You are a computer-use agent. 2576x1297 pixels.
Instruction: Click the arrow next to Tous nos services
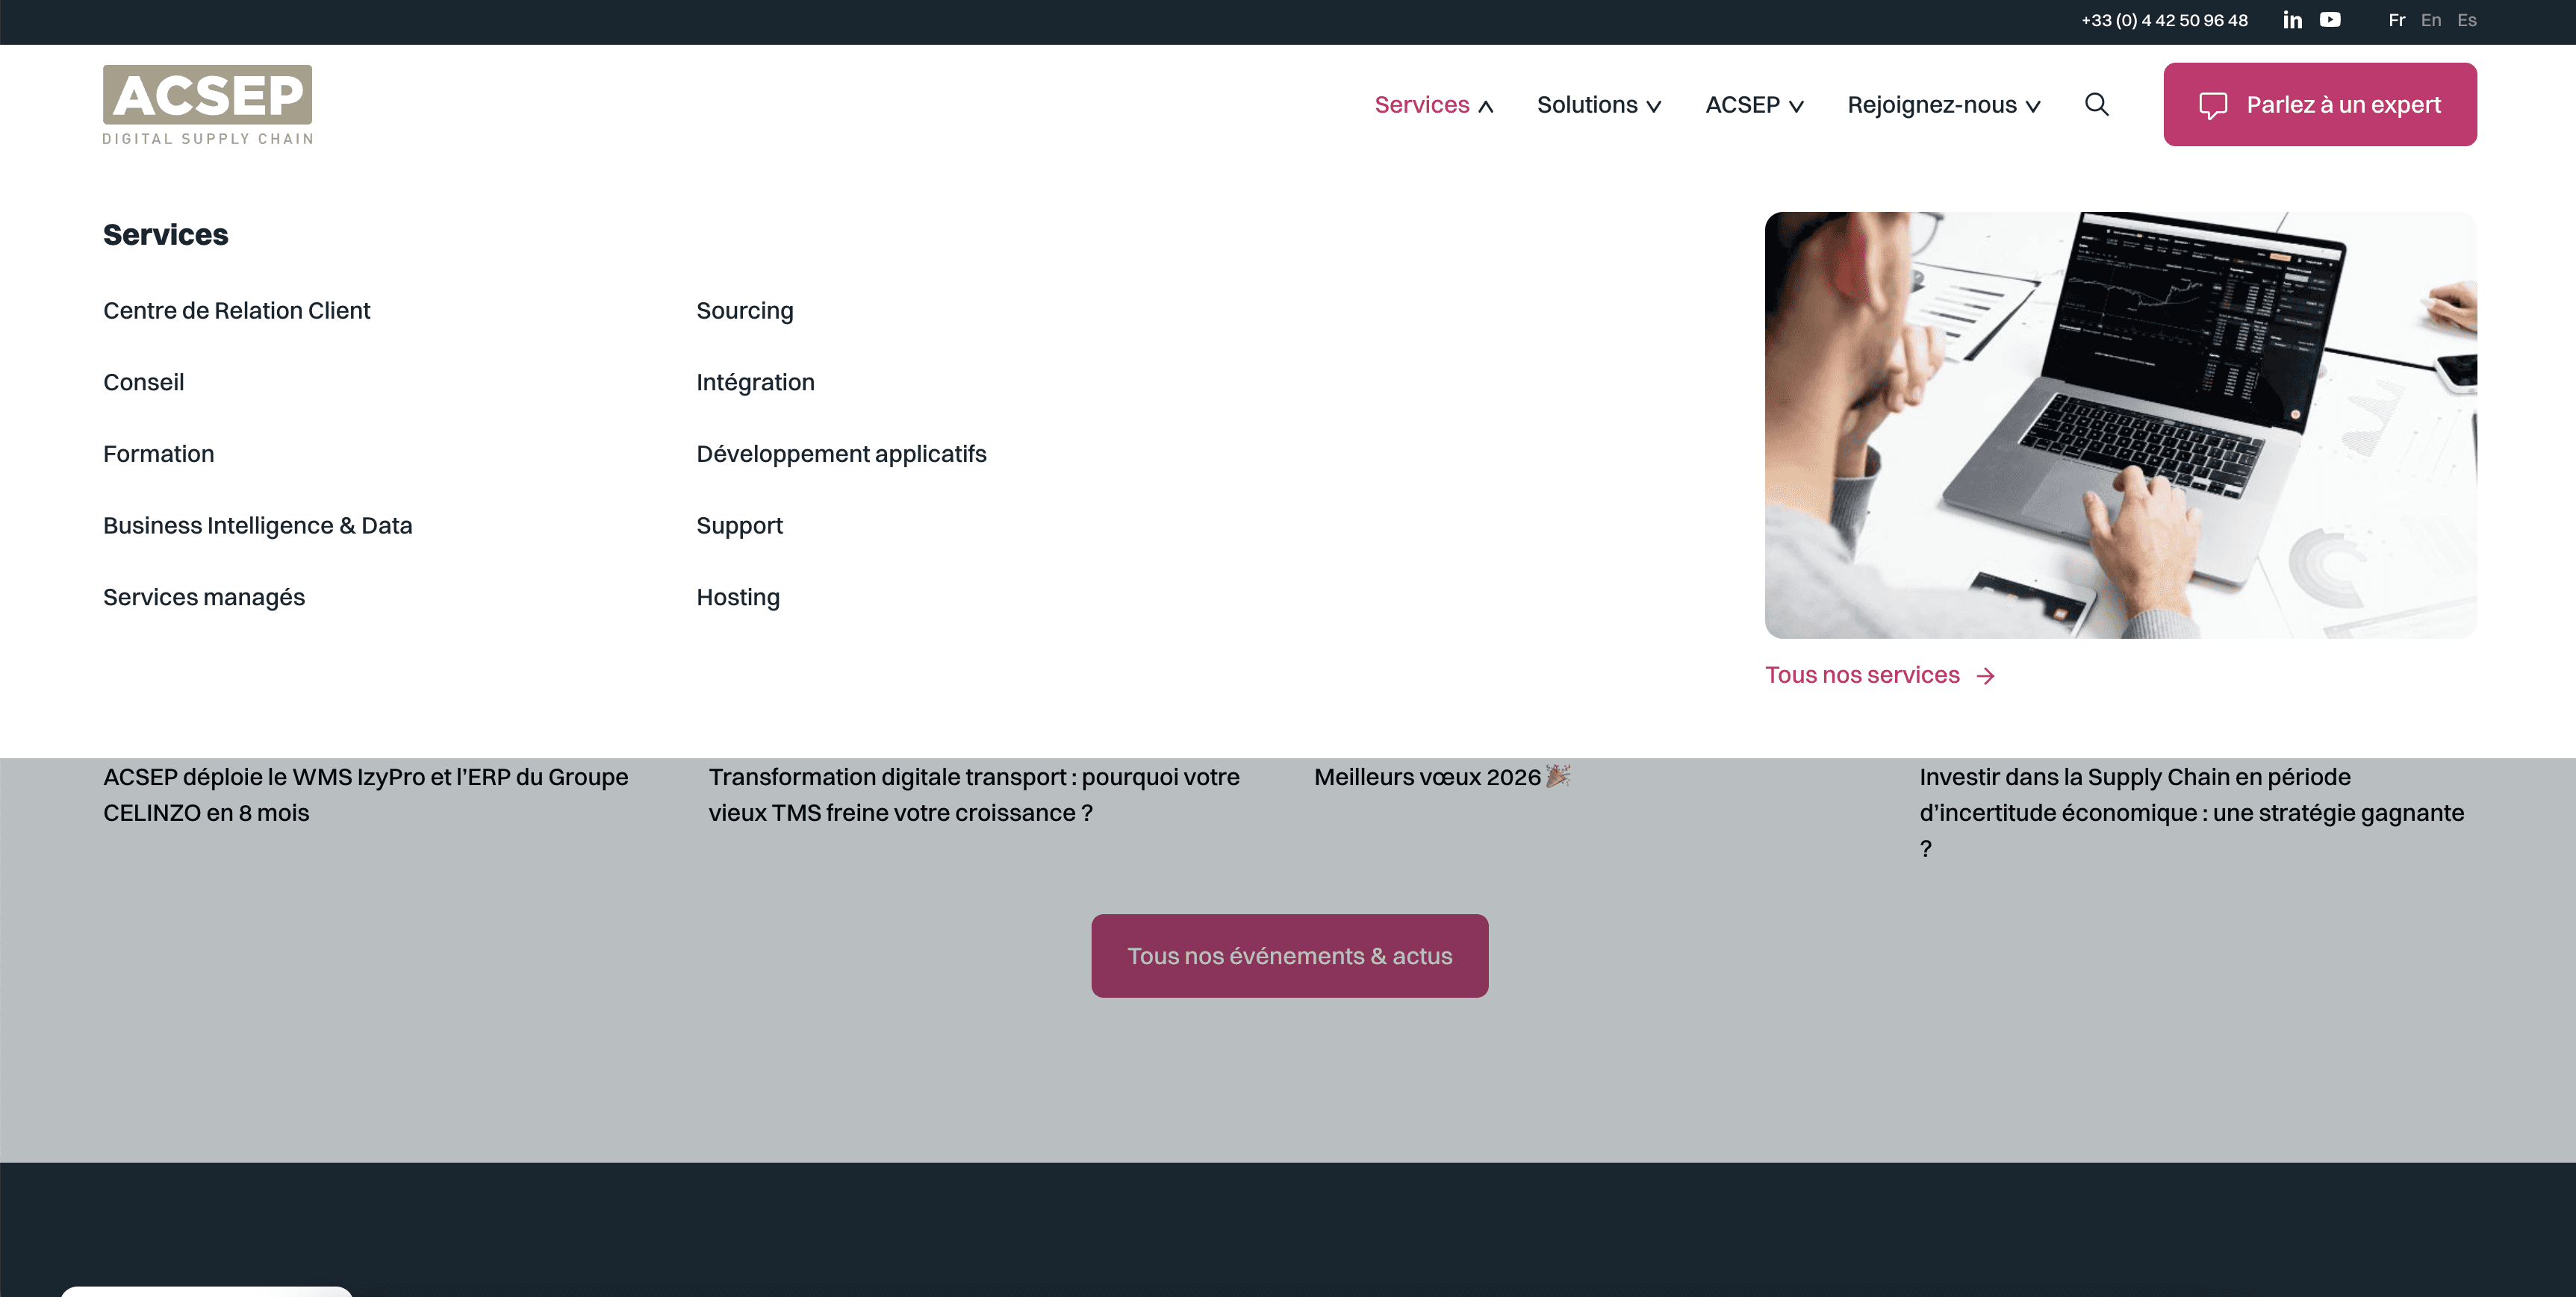[1986, 676]
